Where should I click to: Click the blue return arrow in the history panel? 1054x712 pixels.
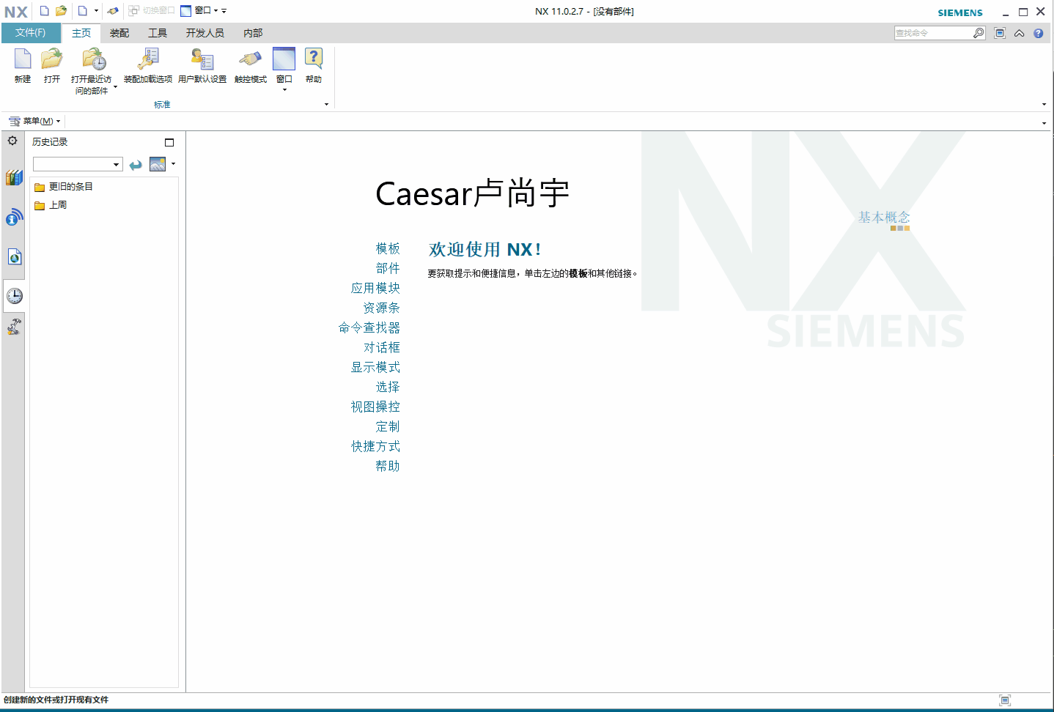[136, 165]
